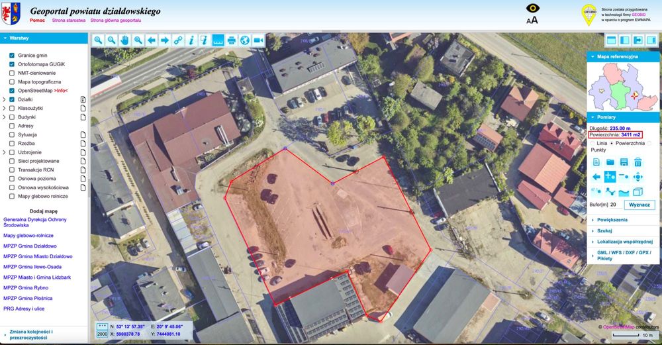
Task: Enable the Transakcje RCN layer
Action: (12, 170)
